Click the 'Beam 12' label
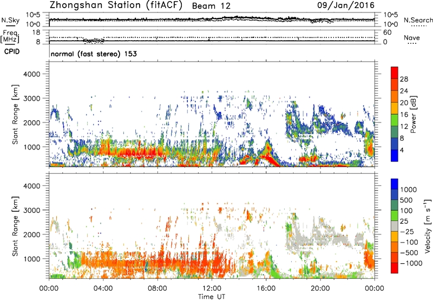Screen dimensions: 433x300 211,6
